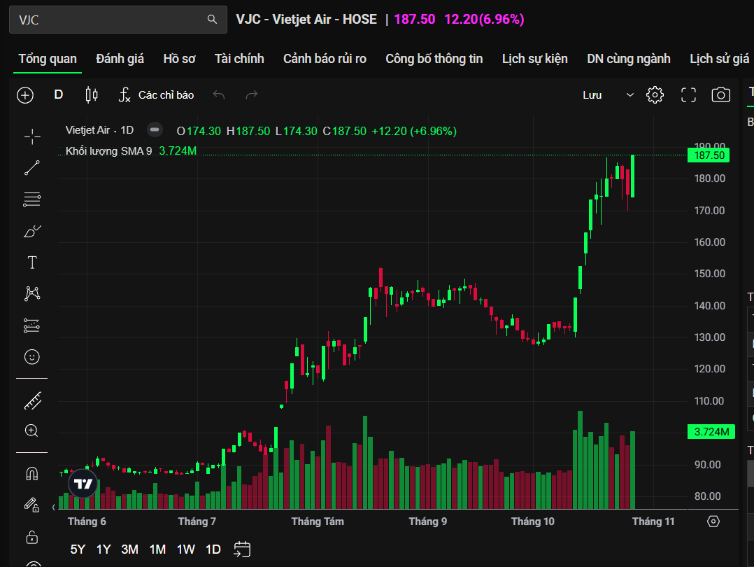Open the Cảnh báo rủi ro tab
The image size is (754, 567).
click(325, 59)
